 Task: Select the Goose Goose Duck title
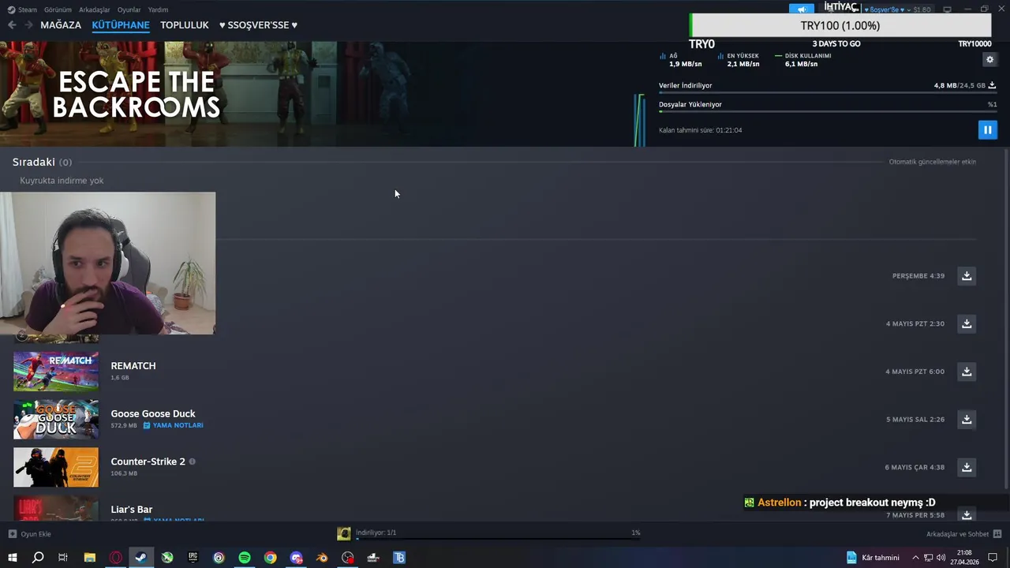pos(153,413)
